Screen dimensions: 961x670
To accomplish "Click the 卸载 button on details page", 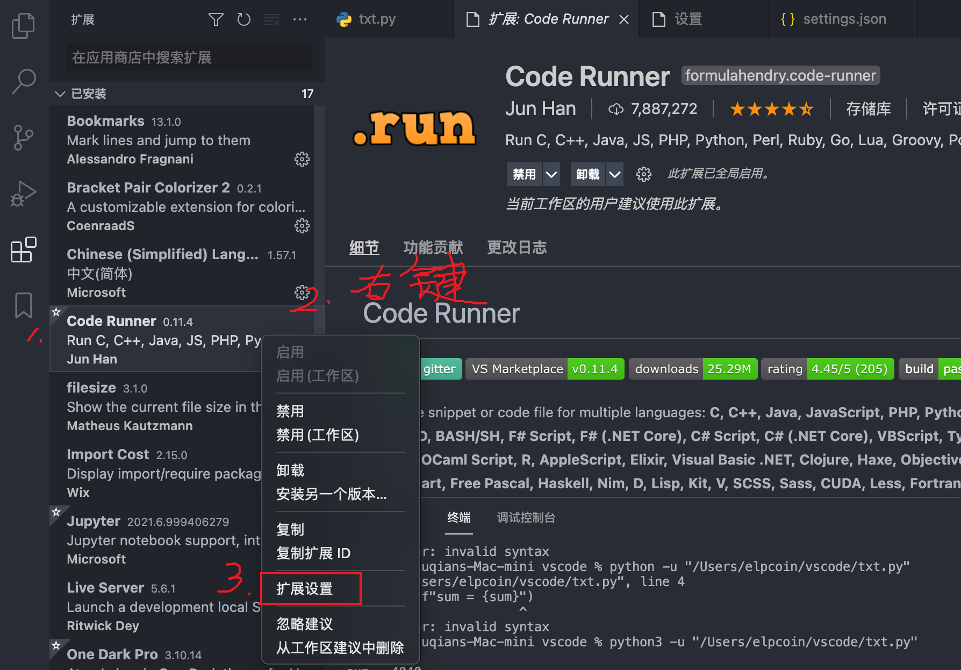I will 588,174.
